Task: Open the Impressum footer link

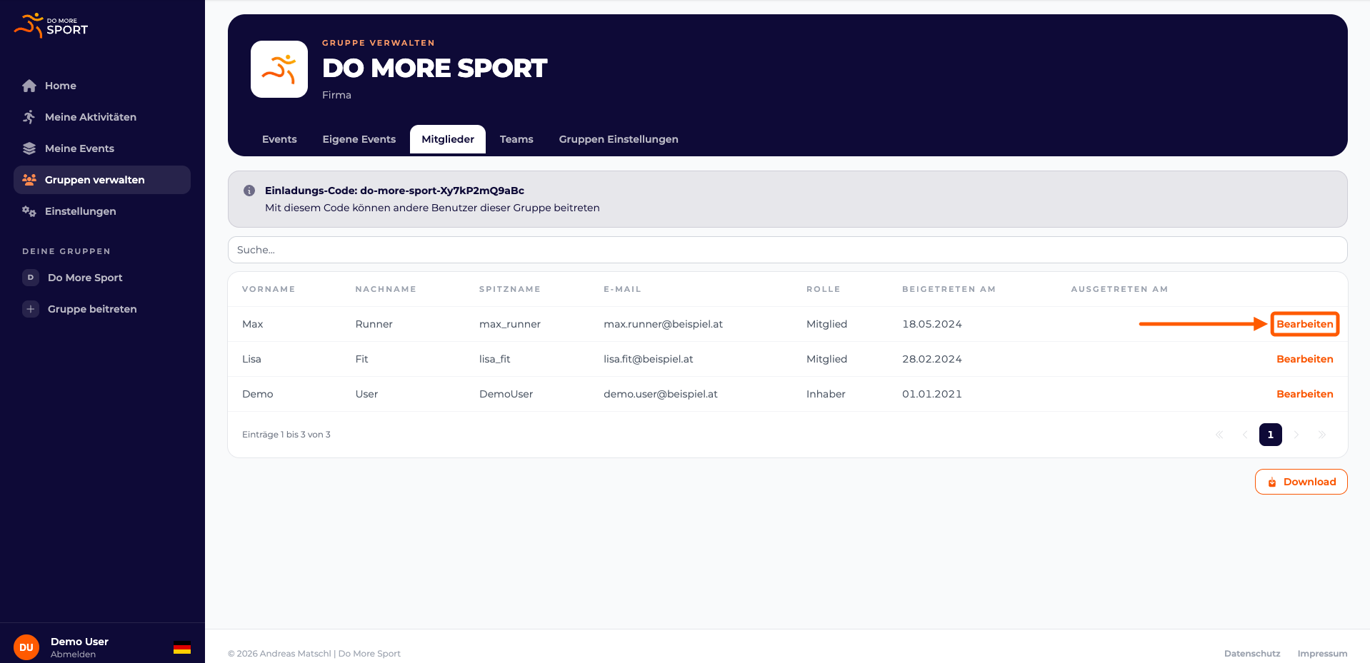Action: [x=1323, y=654]
